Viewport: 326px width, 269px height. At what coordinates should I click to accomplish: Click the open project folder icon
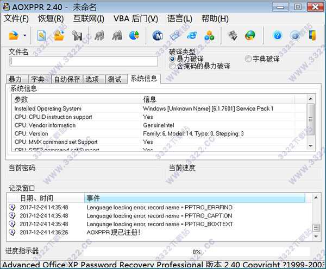[59, 35]
